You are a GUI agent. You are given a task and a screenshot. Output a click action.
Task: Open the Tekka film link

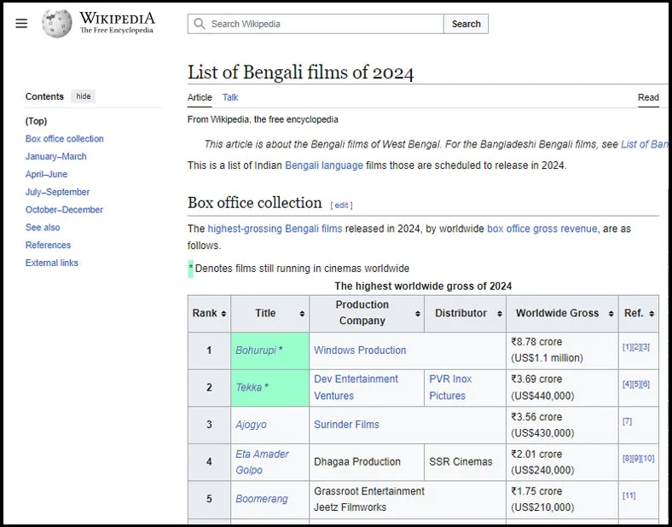coord(248,387)
